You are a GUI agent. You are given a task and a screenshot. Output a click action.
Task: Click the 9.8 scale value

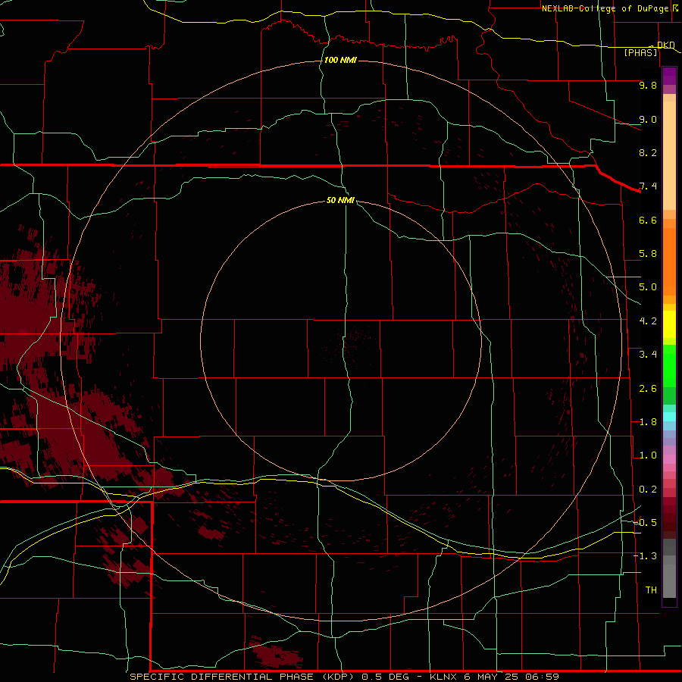[x=648, y=85]
